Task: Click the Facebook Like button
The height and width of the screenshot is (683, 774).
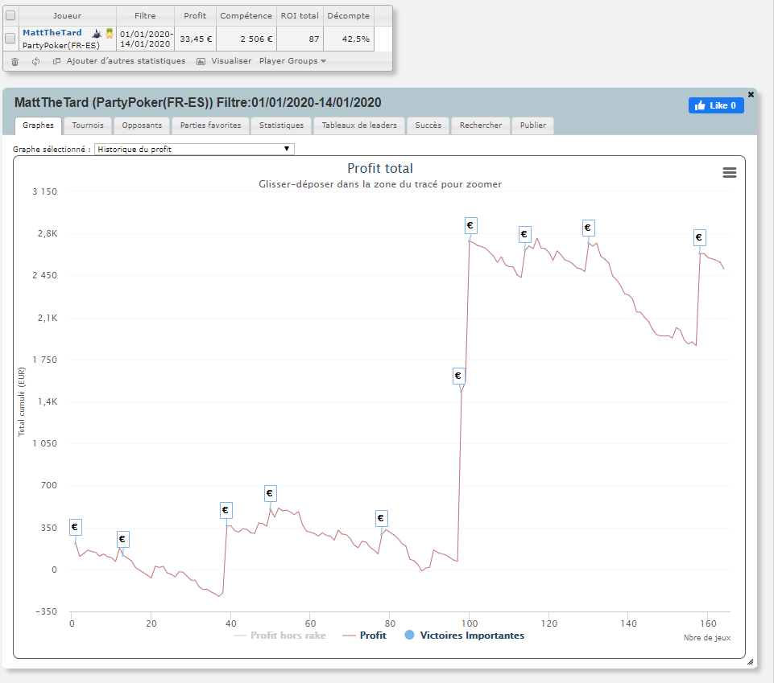Action: pos(716,105)
